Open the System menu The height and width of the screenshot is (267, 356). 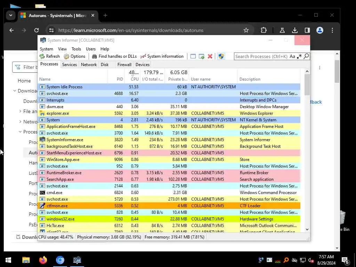tap(46, 49)
